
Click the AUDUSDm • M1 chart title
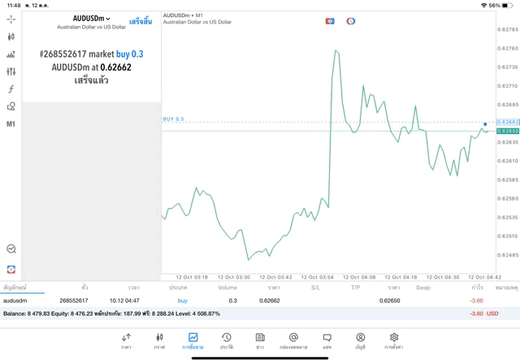point(183,15)
